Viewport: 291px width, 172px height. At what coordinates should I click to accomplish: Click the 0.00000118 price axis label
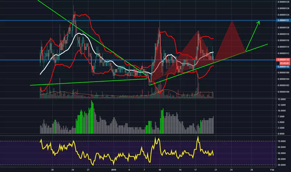pyautogui.click(x=284, y=34)
